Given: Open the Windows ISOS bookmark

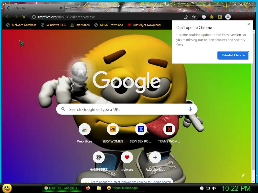Looking at the screenshot, I should pyautogui.click(x=53, y=25).
